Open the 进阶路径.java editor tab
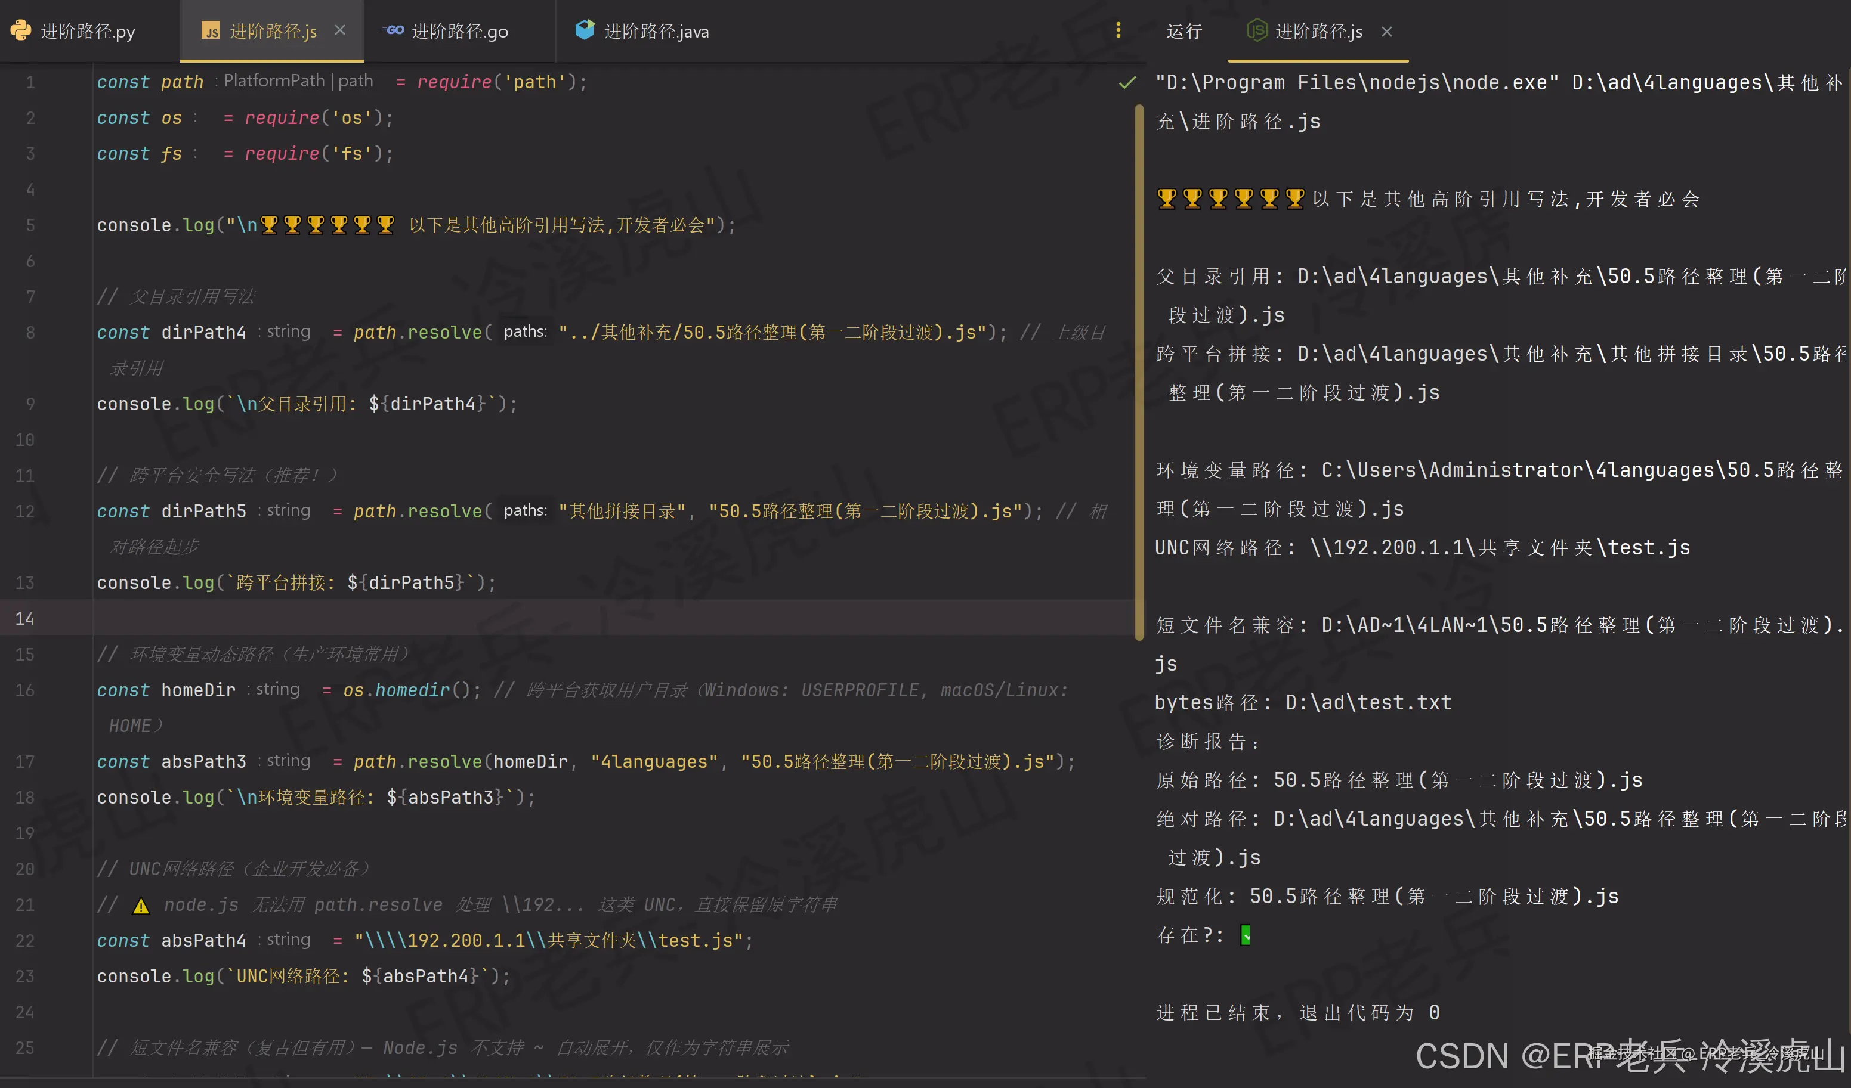This screenshot has width=1851, height=1088. click(x=655, y=32)
